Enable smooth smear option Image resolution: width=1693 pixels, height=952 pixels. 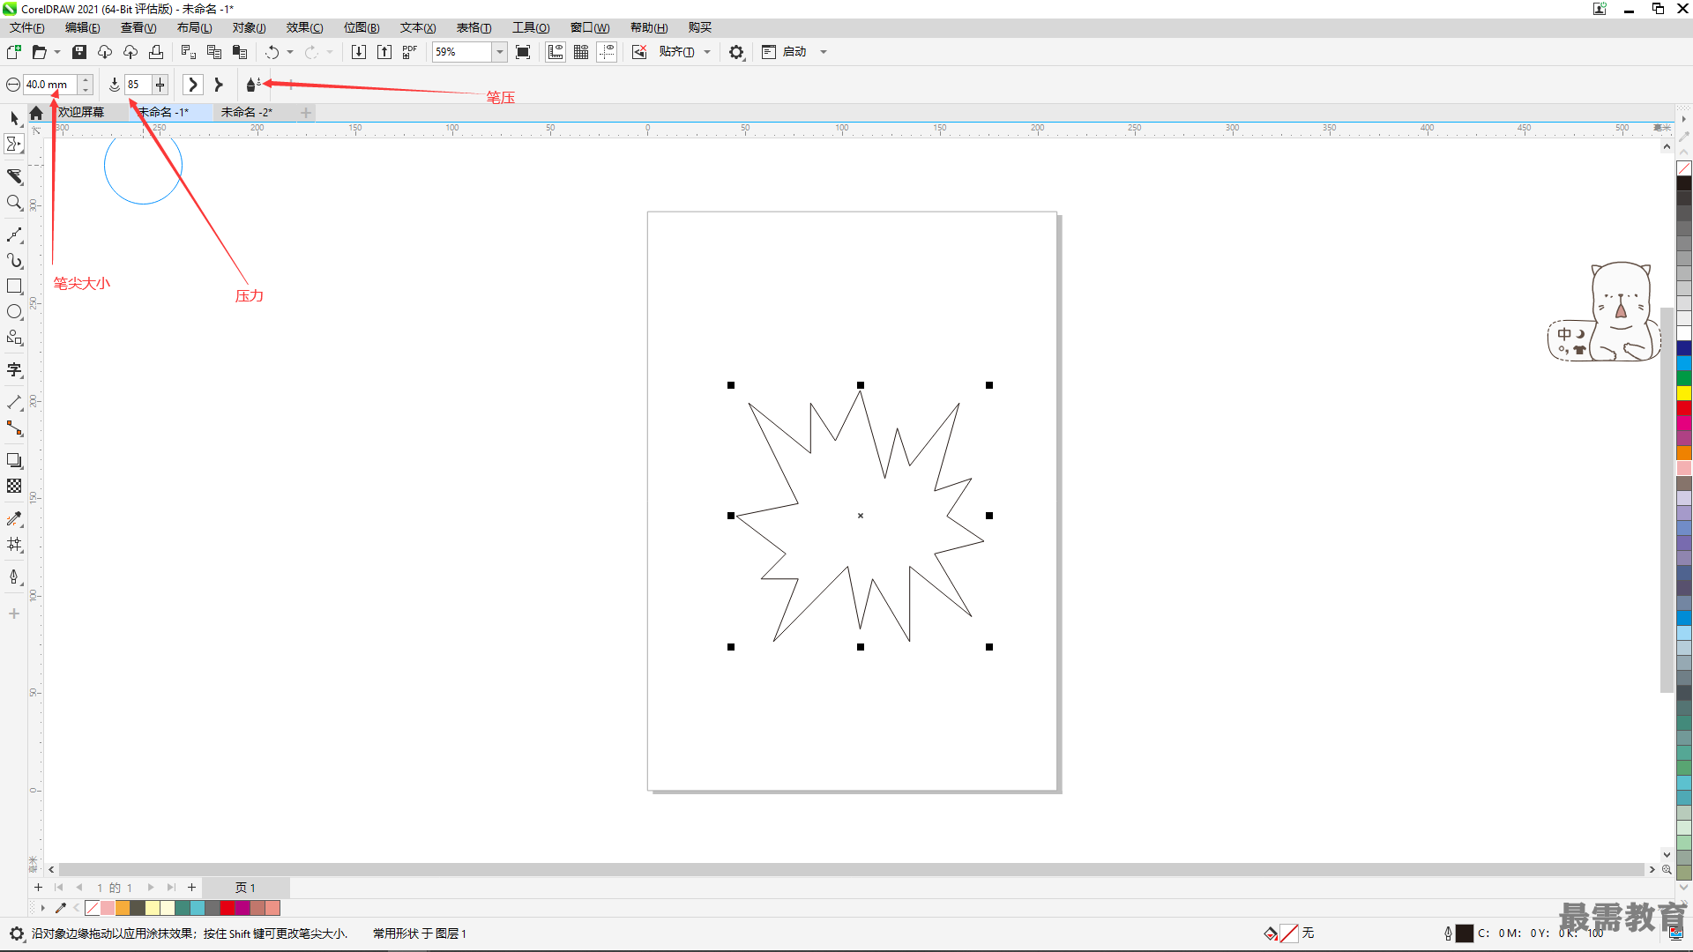[x=193, y=85]
